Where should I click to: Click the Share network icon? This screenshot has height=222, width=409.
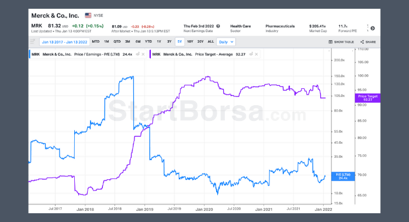[362, 42]
